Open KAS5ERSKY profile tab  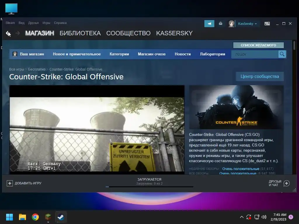pos(174,33)
